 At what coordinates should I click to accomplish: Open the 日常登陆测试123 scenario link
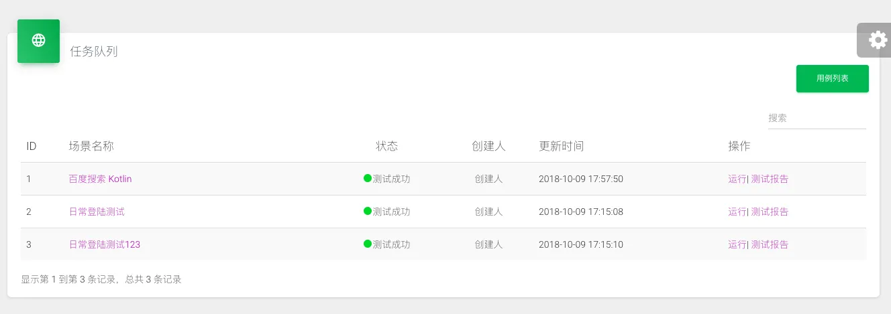pyautogui.click(x=104, y=244)
